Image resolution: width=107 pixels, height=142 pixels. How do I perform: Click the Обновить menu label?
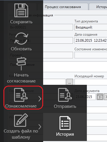point(21,49)
